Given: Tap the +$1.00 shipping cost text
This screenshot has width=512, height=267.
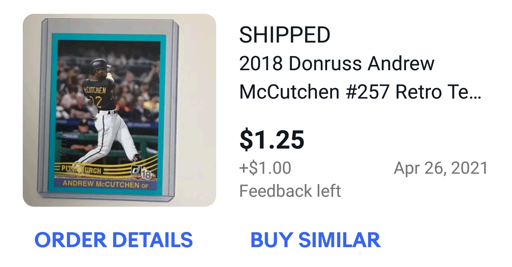Looking at the screenshot, I should 265,168.
